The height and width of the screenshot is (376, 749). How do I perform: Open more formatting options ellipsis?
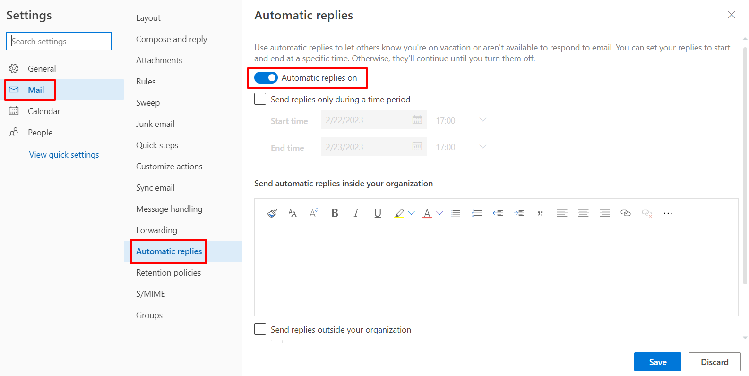668,213
